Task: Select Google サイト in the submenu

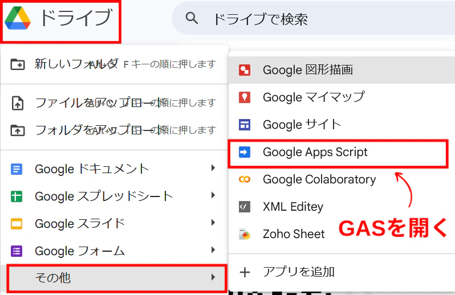Action: click(342, 125)
